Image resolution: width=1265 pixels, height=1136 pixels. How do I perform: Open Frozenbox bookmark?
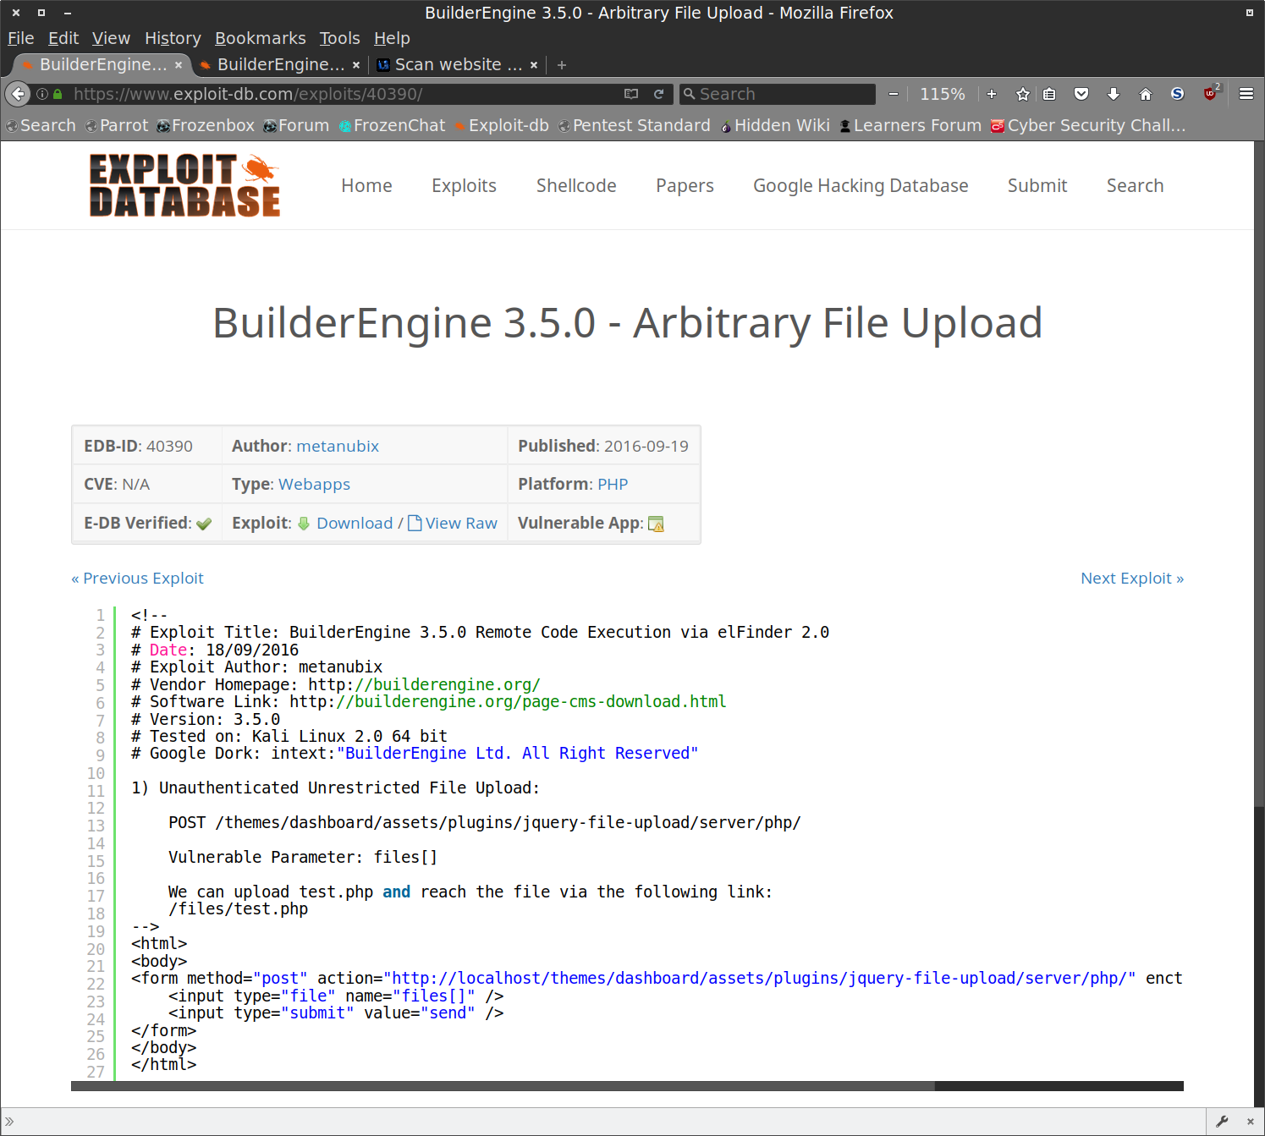coord(206,125)
